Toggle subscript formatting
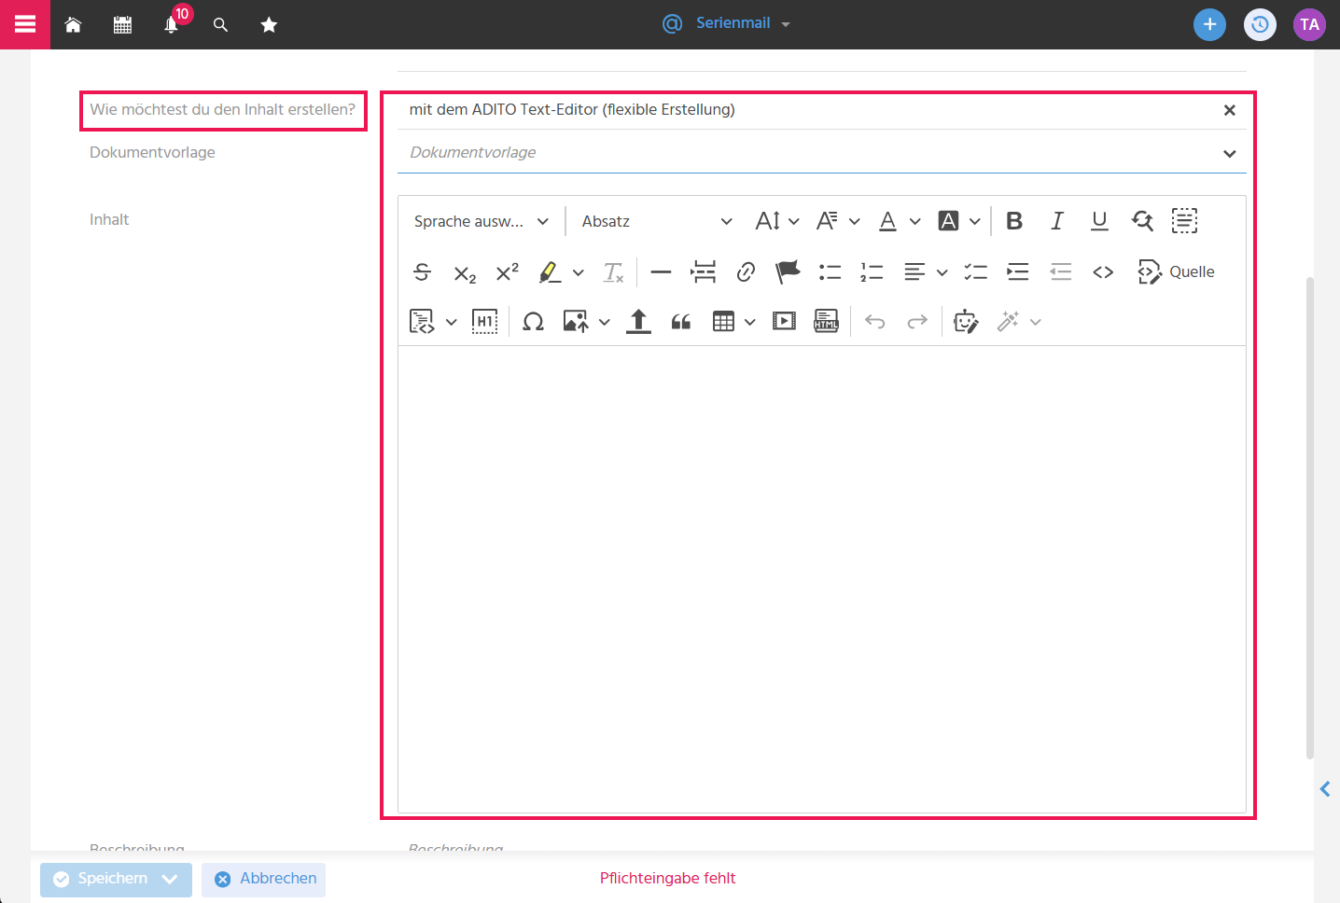1340x903 pixels. tap(465, 271)
